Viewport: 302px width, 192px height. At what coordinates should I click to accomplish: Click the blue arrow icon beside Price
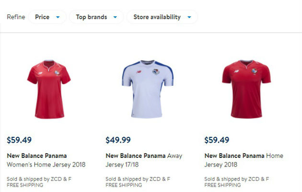click(x=58, y=17)
